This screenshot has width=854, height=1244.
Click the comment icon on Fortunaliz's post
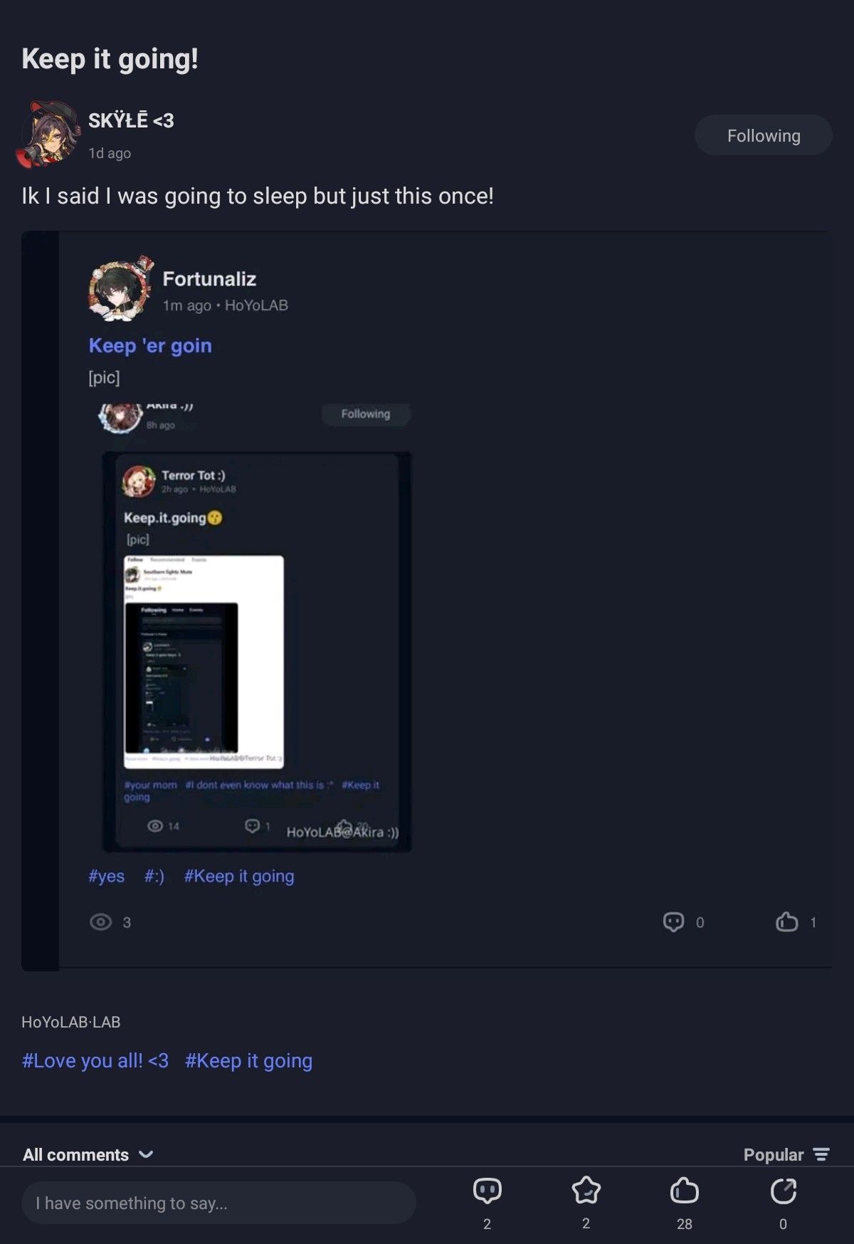673,922
